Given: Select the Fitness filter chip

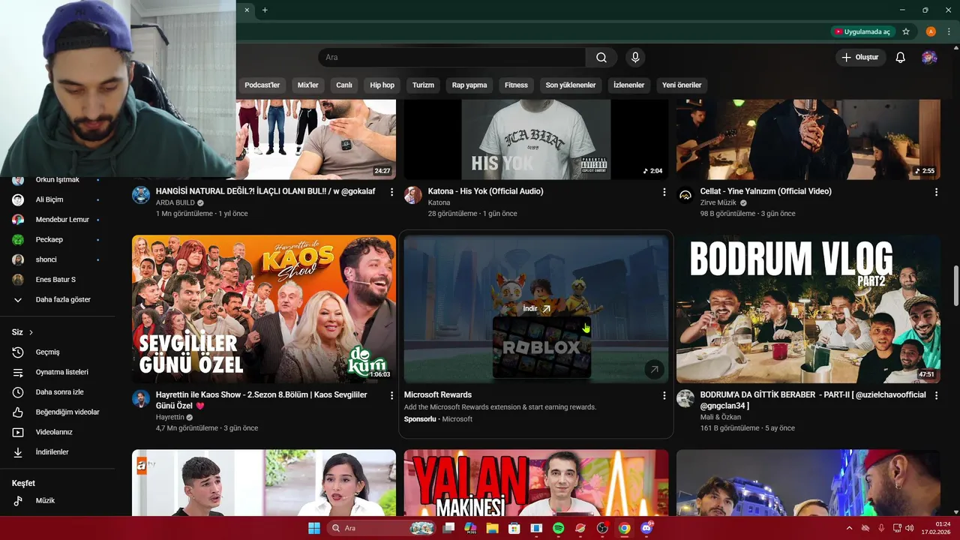Looking at the screenshot, I should coord(516,85).
